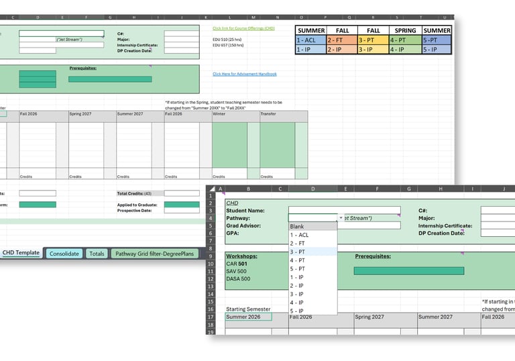Select column D header in front window
The image size is (515, 361).
pyautogui.click(x=312, y=189)
